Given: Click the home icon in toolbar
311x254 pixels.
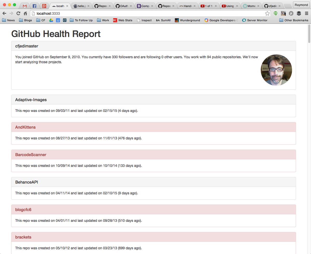Looking at the screenshot, I should [25, 13].
